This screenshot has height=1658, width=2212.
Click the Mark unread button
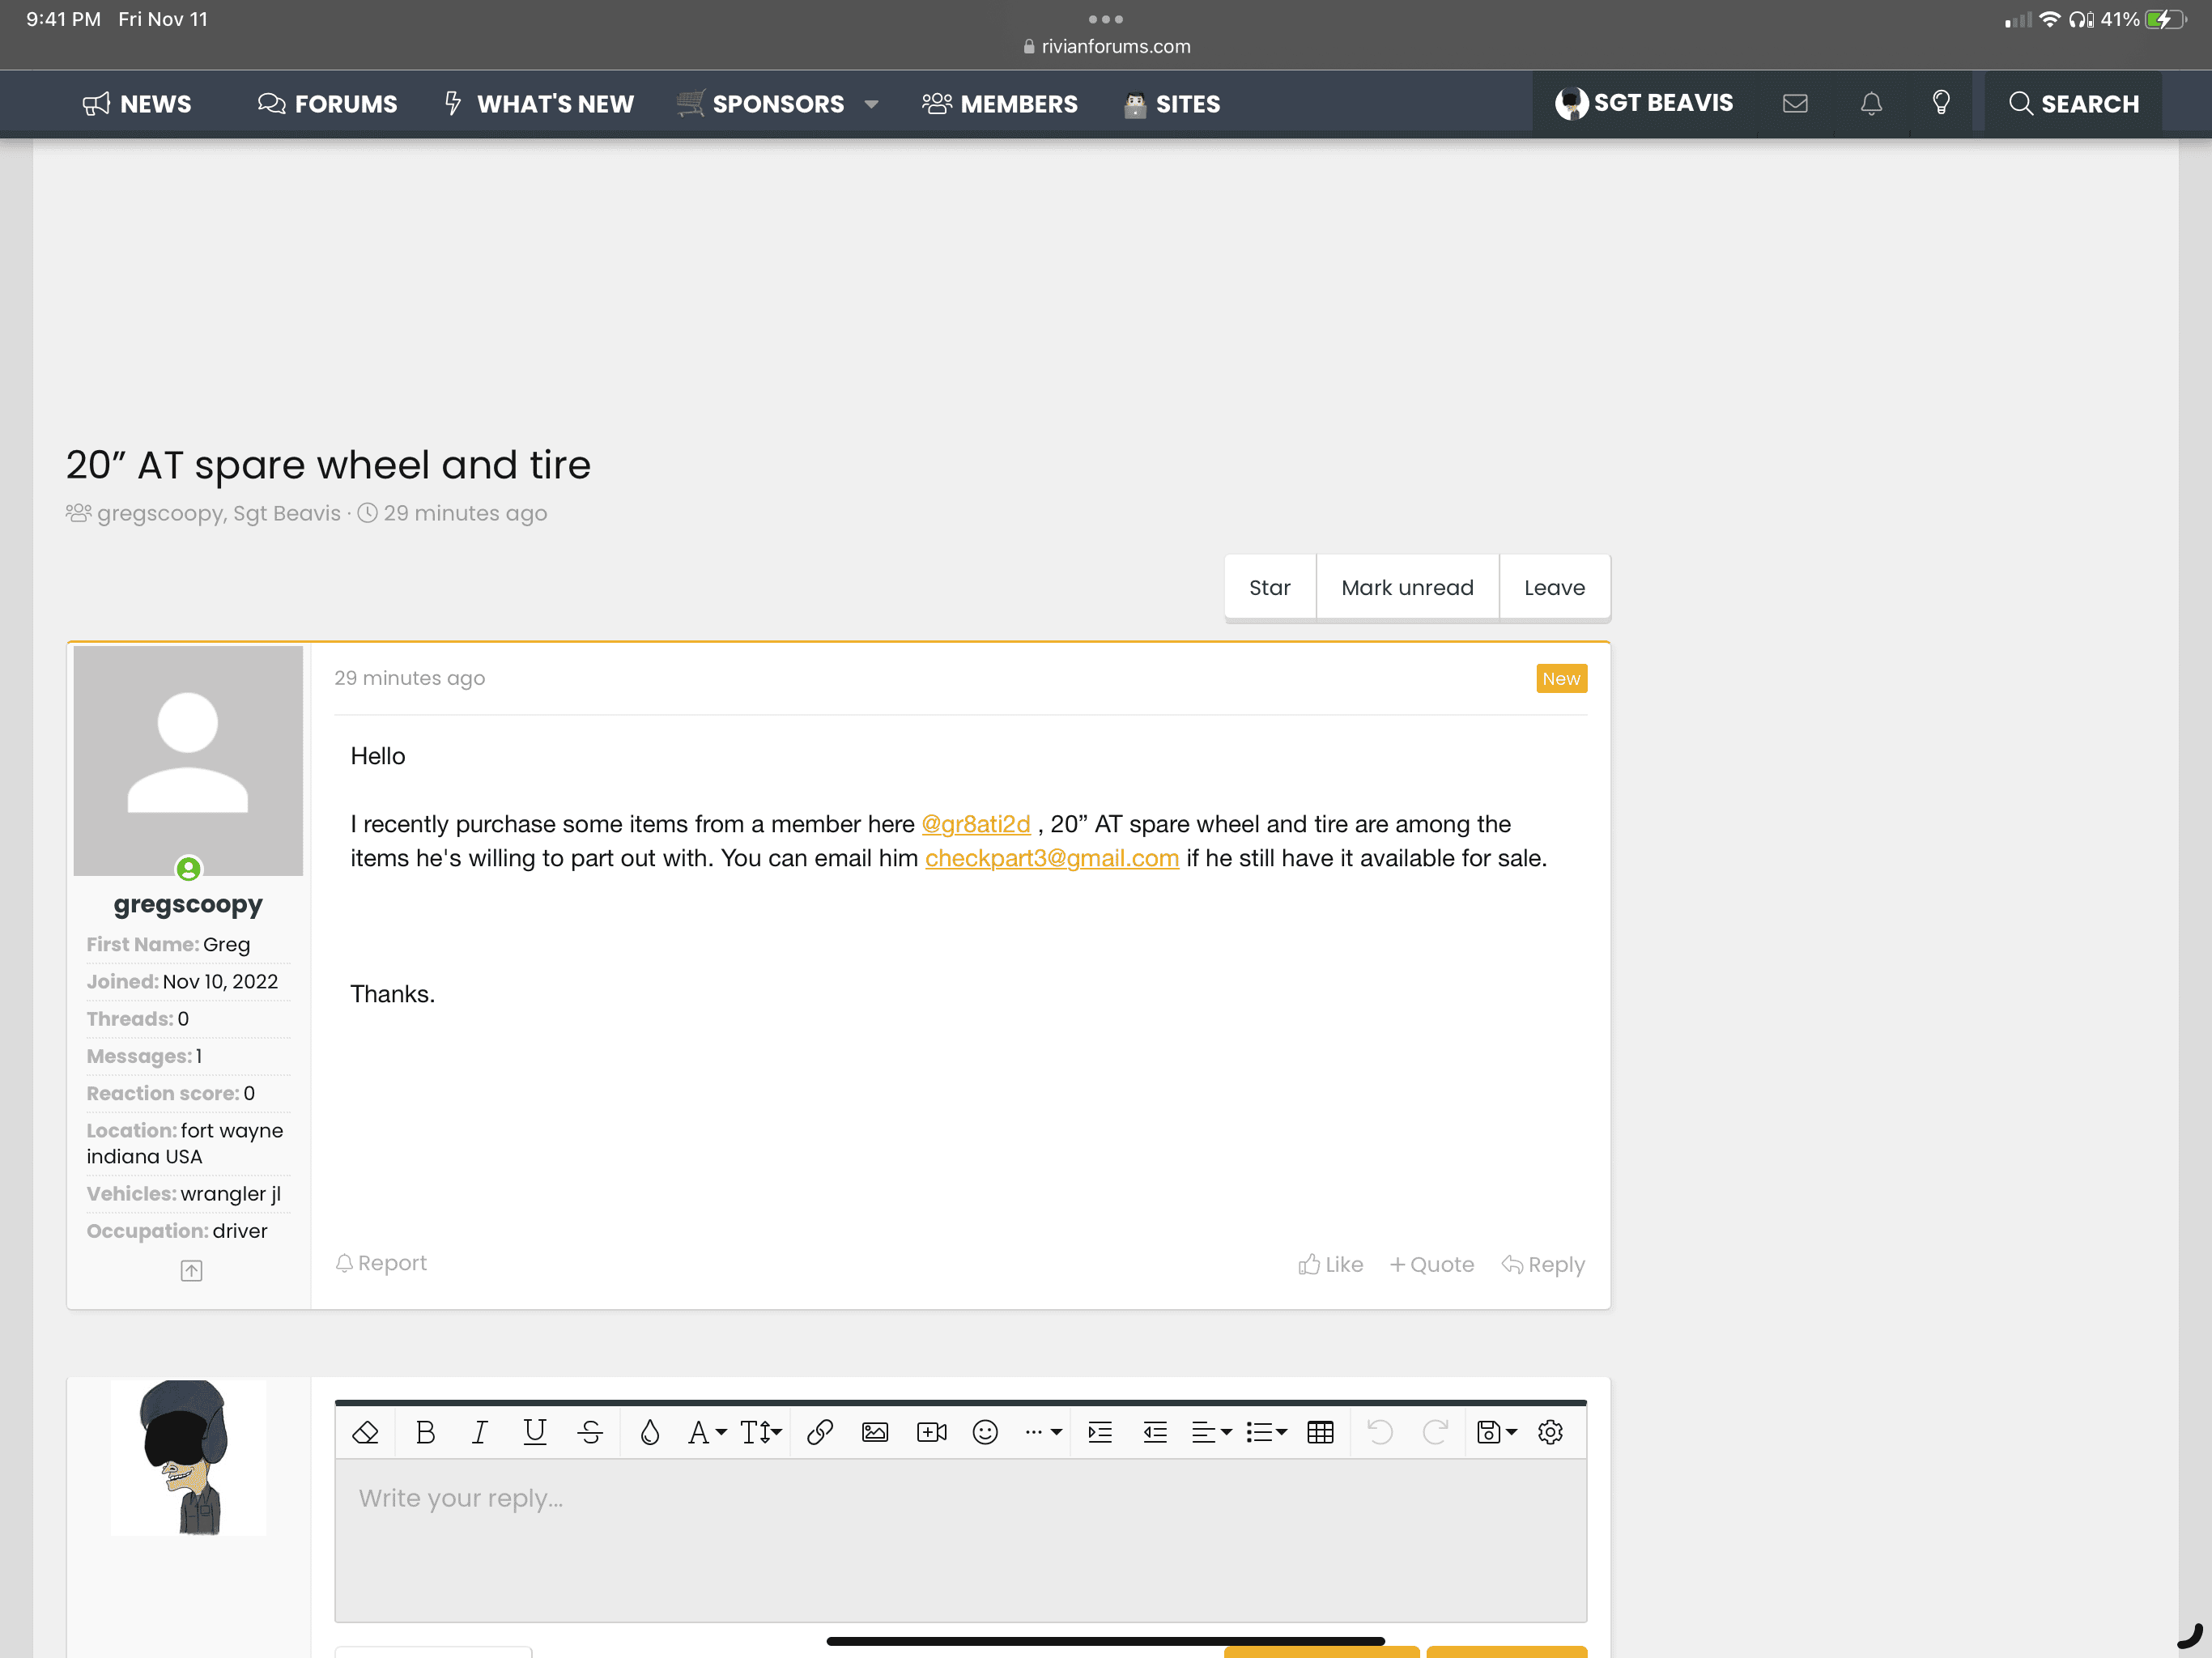tap(1407, 587)
